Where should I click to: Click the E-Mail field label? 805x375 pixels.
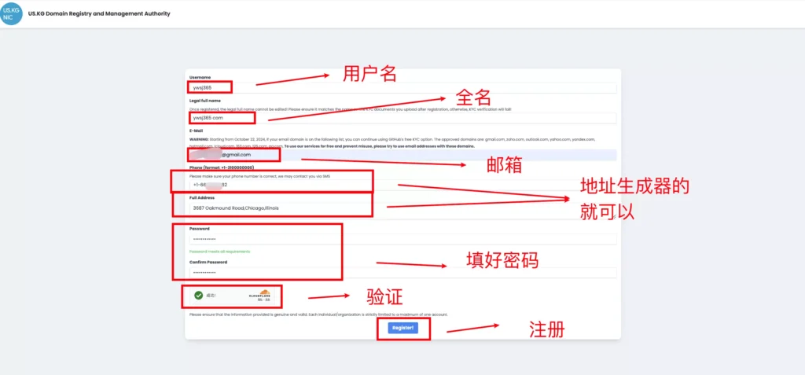[x=197, y=131]
